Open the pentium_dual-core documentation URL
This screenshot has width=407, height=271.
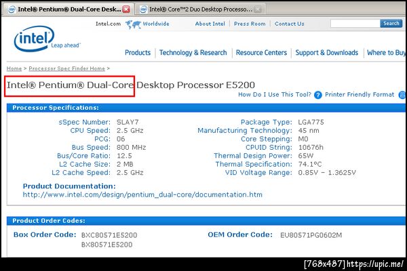point(142,194)
